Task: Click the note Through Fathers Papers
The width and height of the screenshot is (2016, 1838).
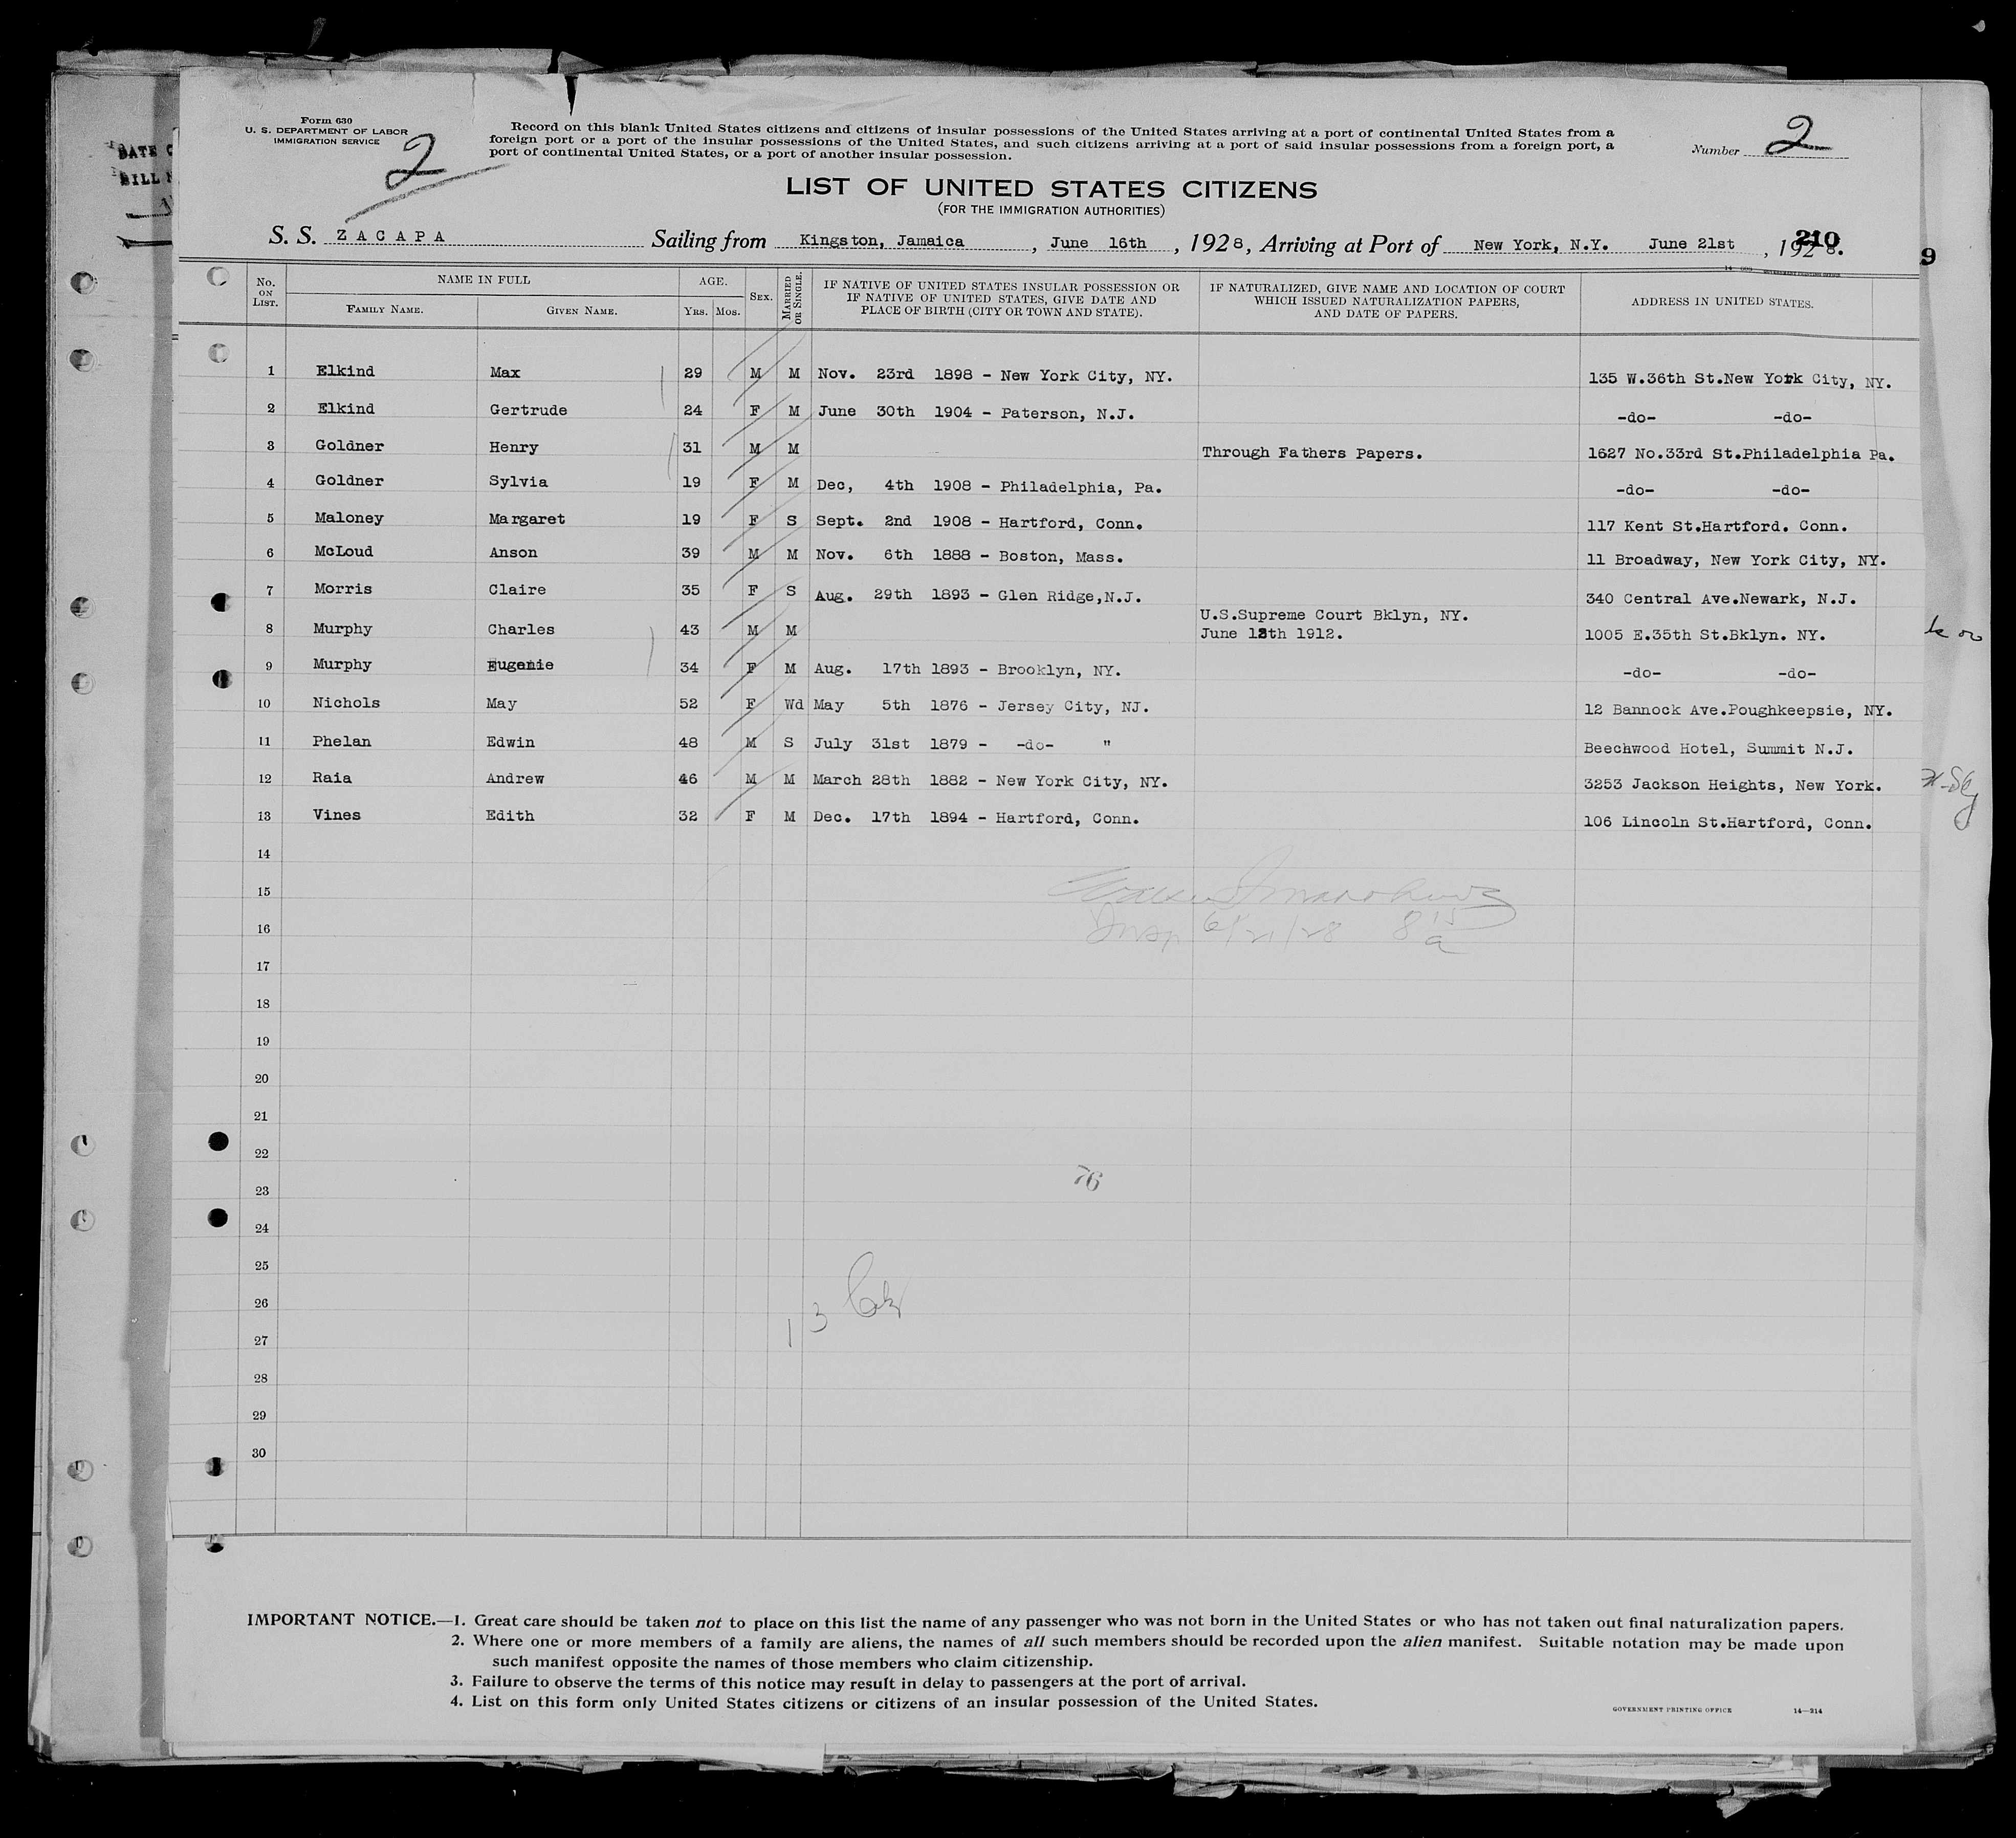Action: click(x=1312, y=452)
